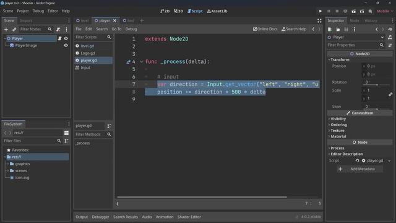Viewport: 396px width, 223px height.
Task: Open the Editor menu
Action: pos(53,11)
